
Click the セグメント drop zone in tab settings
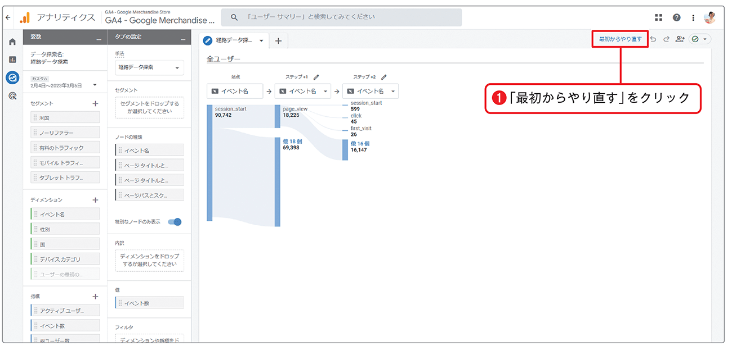click(x=149, y=108)
